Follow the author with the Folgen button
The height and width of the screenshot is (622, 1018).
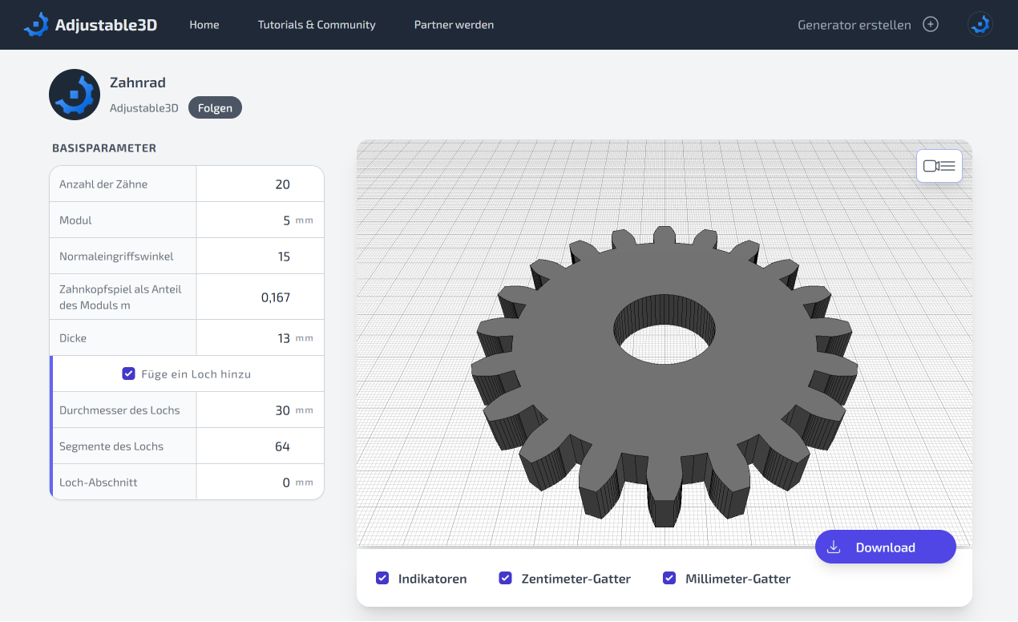point(215,107)
